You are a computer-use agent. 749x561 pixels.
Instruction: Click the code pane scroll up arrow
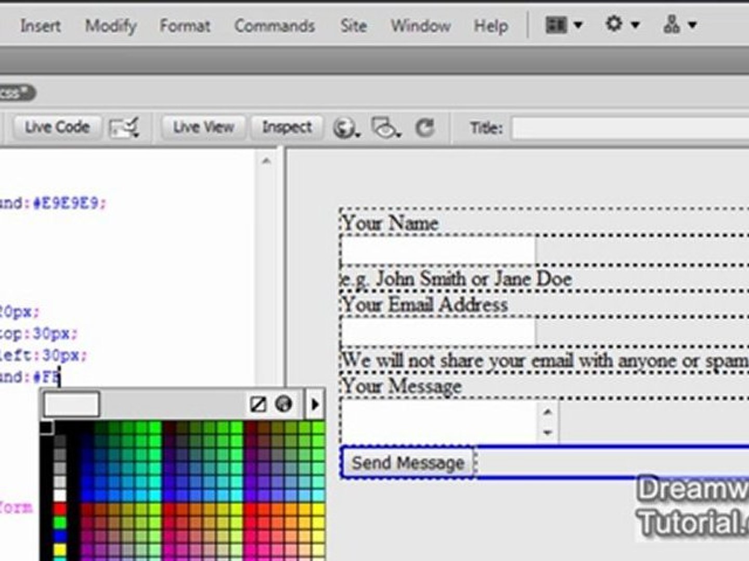coord(266,161)
